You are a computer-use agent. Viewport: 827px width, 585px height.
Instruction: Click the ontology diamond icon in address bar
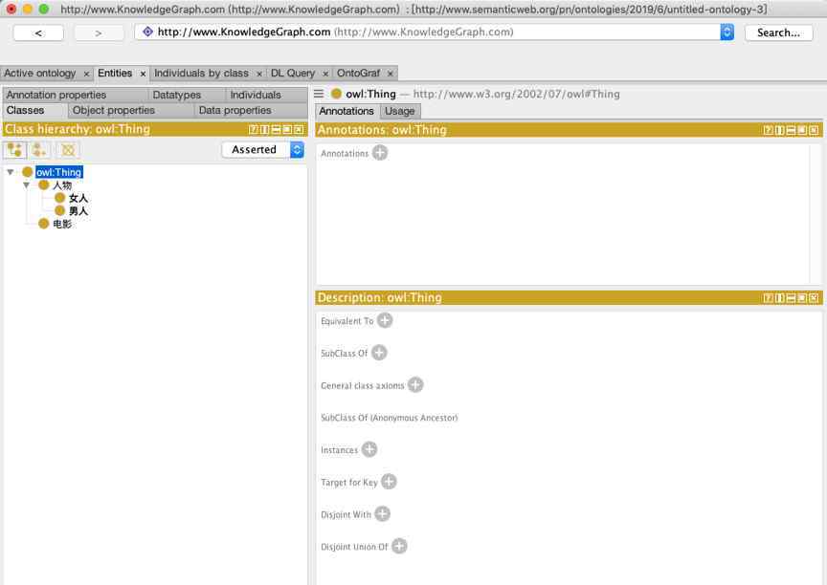pos(147,32)
